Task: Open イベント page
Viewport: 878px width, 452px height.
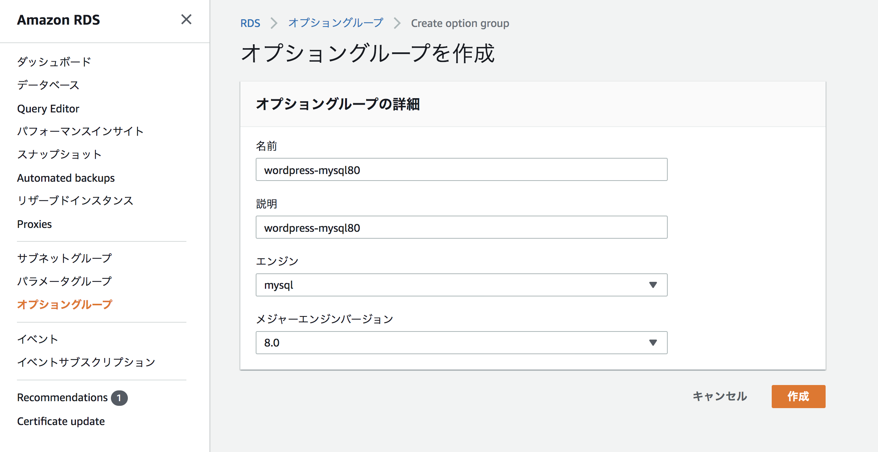Action: point(38,339)
